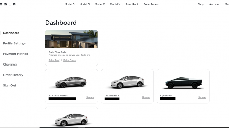Open Solar Roof in top navigation
The width and height of the screenshot is (229, 128).
132,4
